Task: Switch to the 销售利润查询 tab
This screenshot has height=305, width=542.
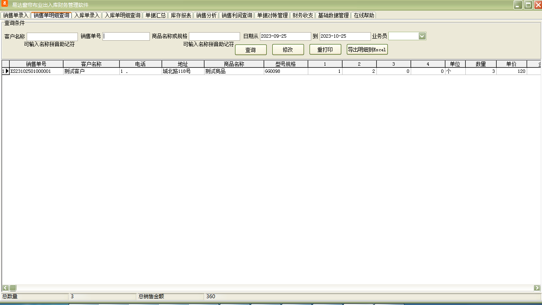Action: [236, 15]
